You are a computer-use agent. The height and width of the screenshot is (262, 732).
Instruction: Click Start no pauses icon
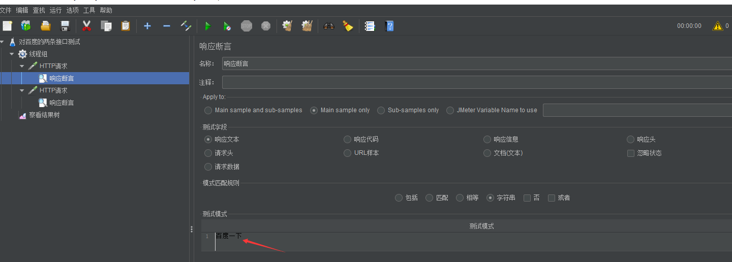click(227, 26)
